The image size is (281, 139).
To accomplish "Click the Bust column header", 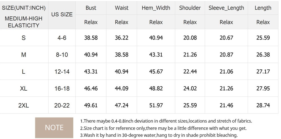I will click(x=91, y=8).
